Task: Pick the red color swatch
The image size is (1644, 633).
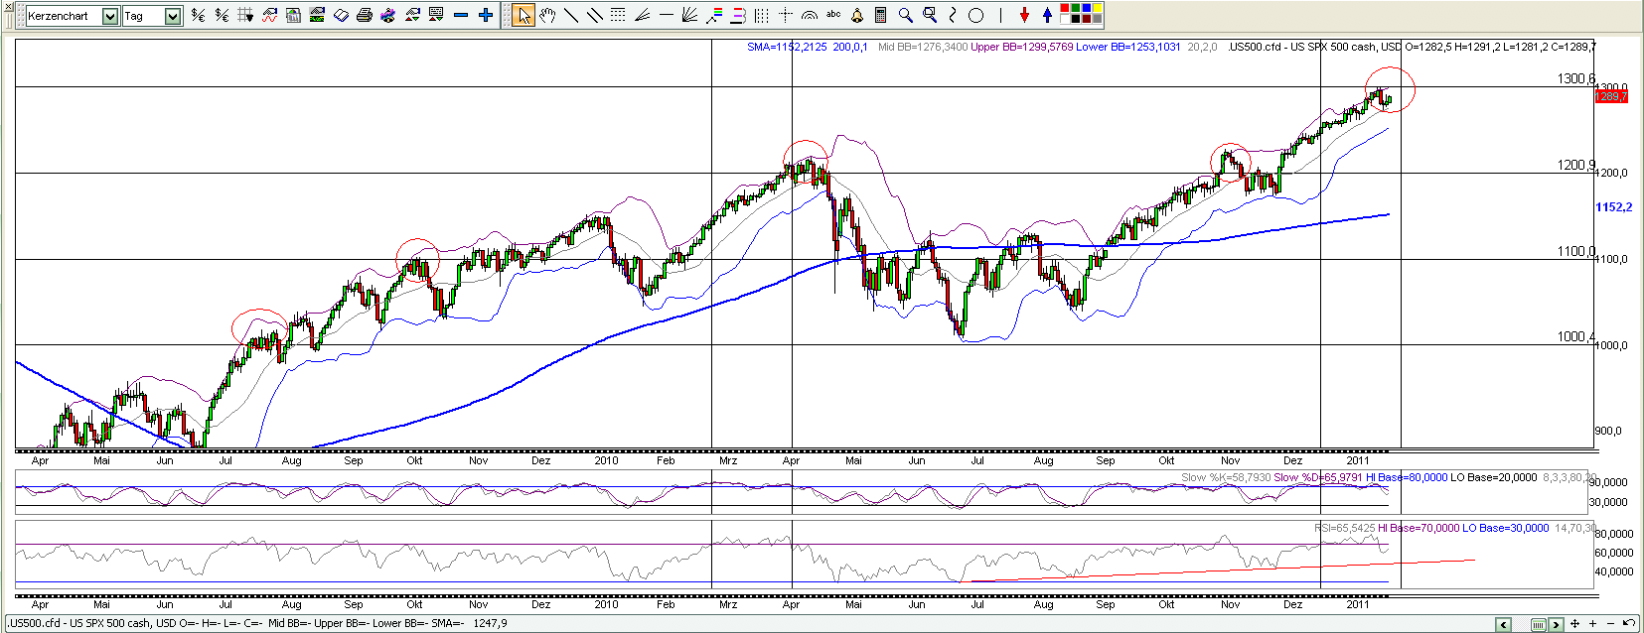Action: pos(1065,8)
